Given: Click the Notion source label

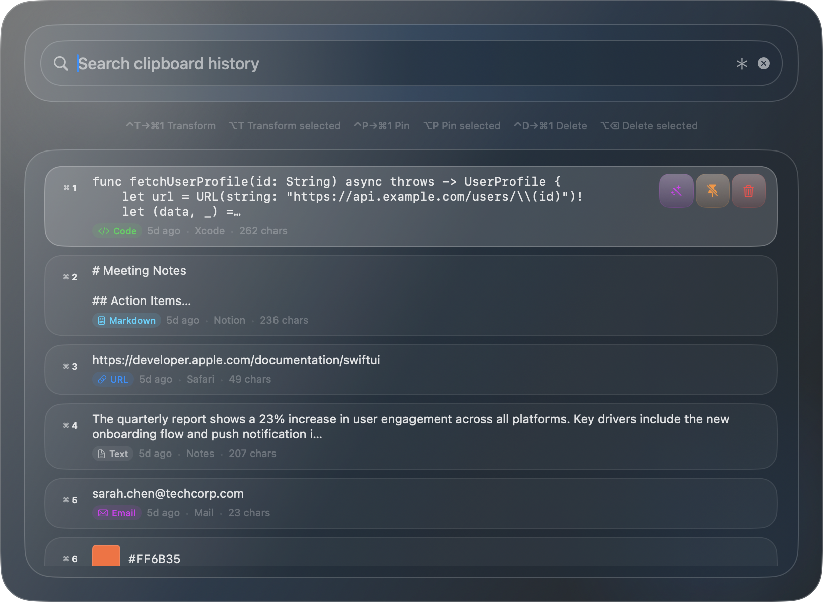Looking at the screenshot, I should point(229,320).
